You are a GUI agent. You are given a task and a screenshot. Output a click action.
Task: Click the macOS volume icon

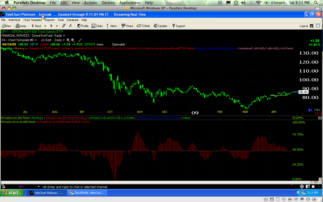[243, 3]
